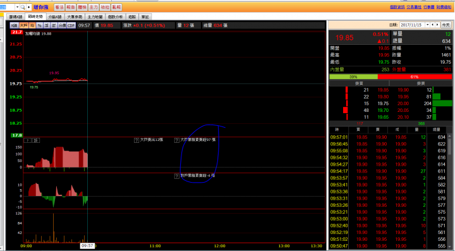
Task: Click the bid price 19.65 in the order book
Action: pos(384,117)
